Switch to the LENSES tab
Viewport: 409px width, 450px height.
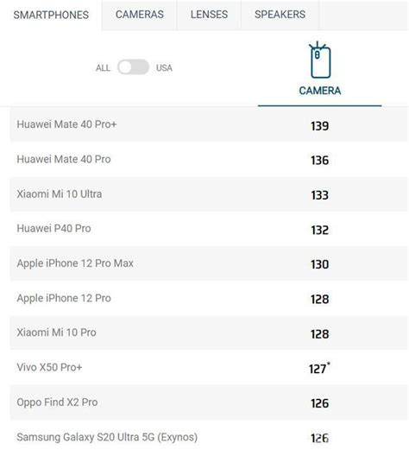click(x=209, y=15)
